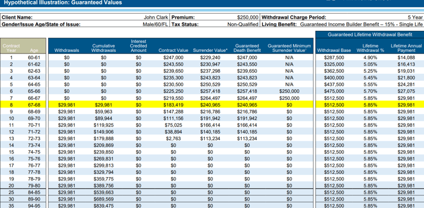The height and width of the screenshot is (208, 424).
Task: Click the client name John Clark
Action: pyautogui.click(x=156, y=17)
